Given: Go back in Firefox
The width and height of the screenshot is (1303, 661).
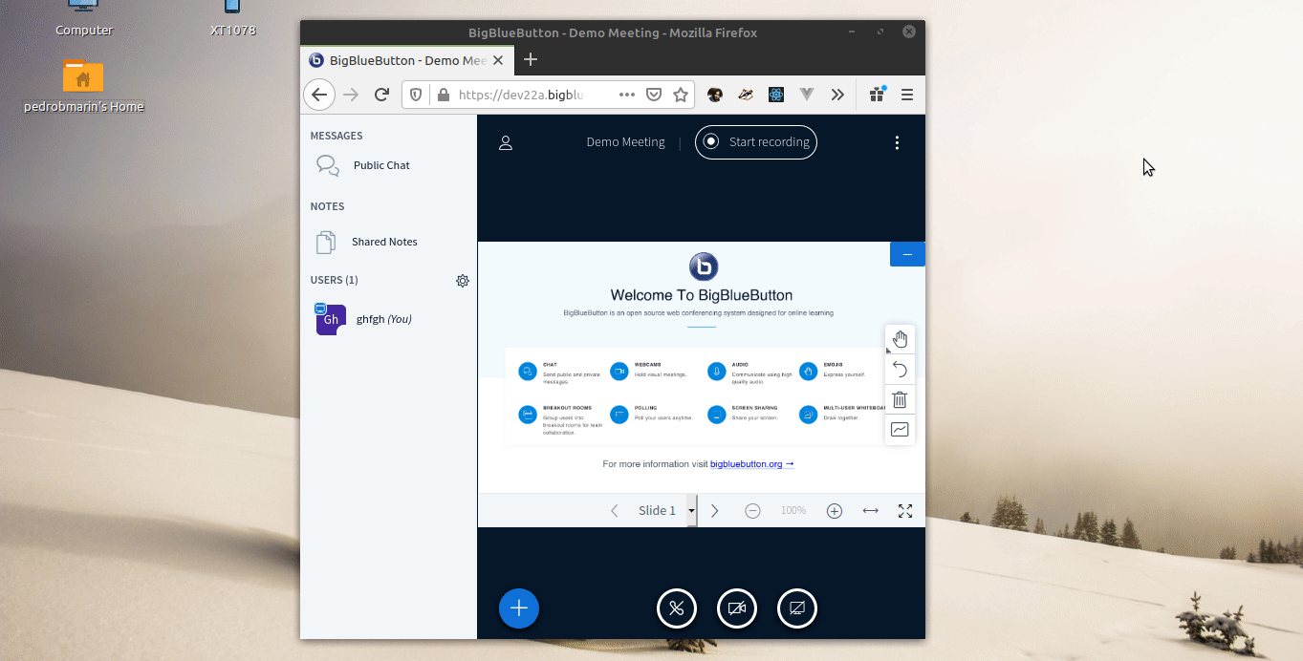Looking at the screenshot, I should pyautogui.click(x=319, y=95).
